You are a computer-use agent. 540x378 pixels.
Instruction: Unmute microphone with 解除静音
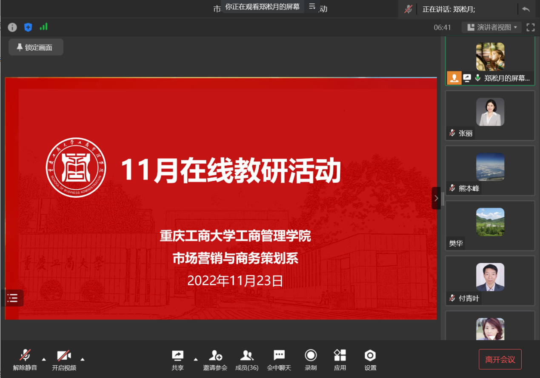coord(25,360)
